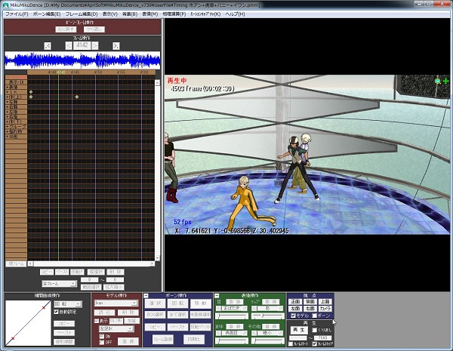This screenshot has width=453, height=351.
Task: Select IK row keyframe diamond at timeline start
Action: 31,92
